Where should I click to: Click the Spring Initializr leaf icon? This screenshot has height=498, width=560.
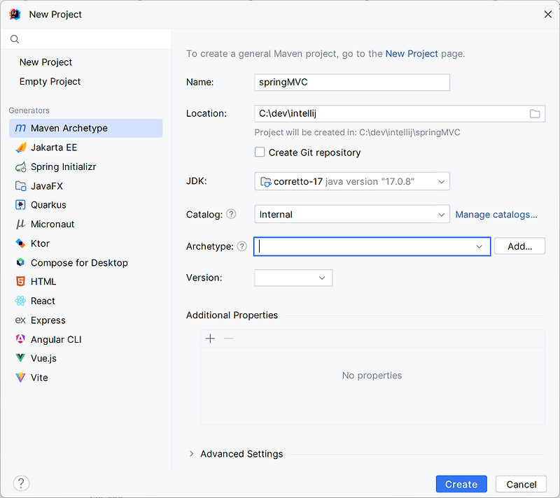(20, 167)
